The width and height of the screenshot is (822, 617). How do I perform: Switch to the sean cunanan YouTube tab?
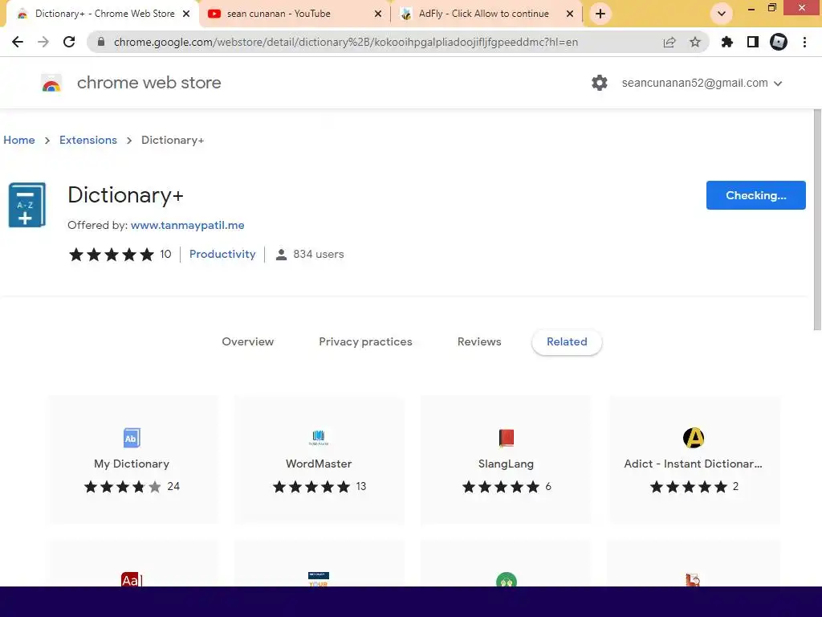(x=295, y=14)
